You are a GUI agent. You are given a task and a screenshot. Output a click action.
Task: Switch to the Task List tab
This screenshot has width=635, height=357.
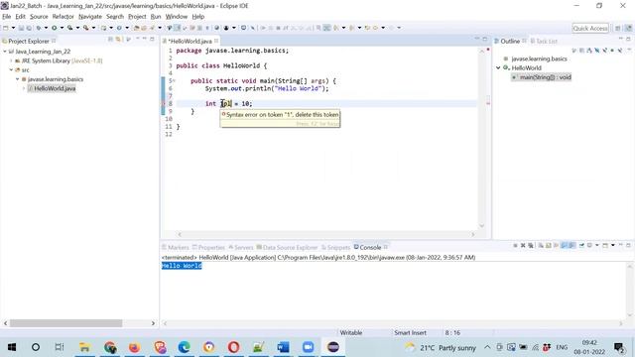pyautogui.click(x=544, y=42)
